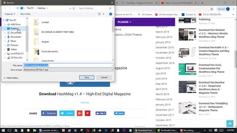Image resolution: width=237 pixels, height=133 pixels.
Task: Click the Facebook Like button
Action: pos(101,113)
